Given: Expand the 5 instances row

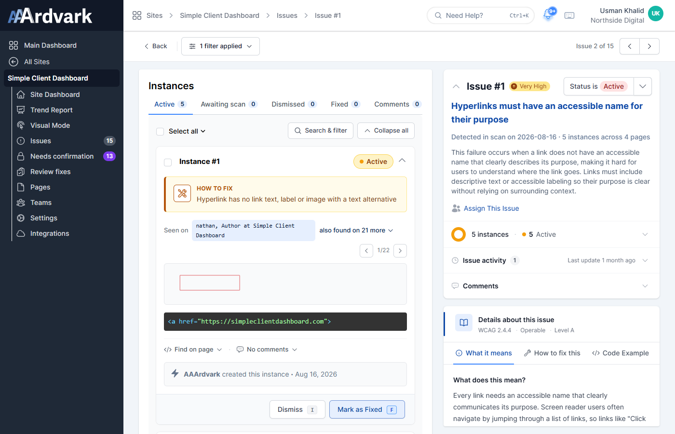Looking at the screenshot, I should (552, 234).
